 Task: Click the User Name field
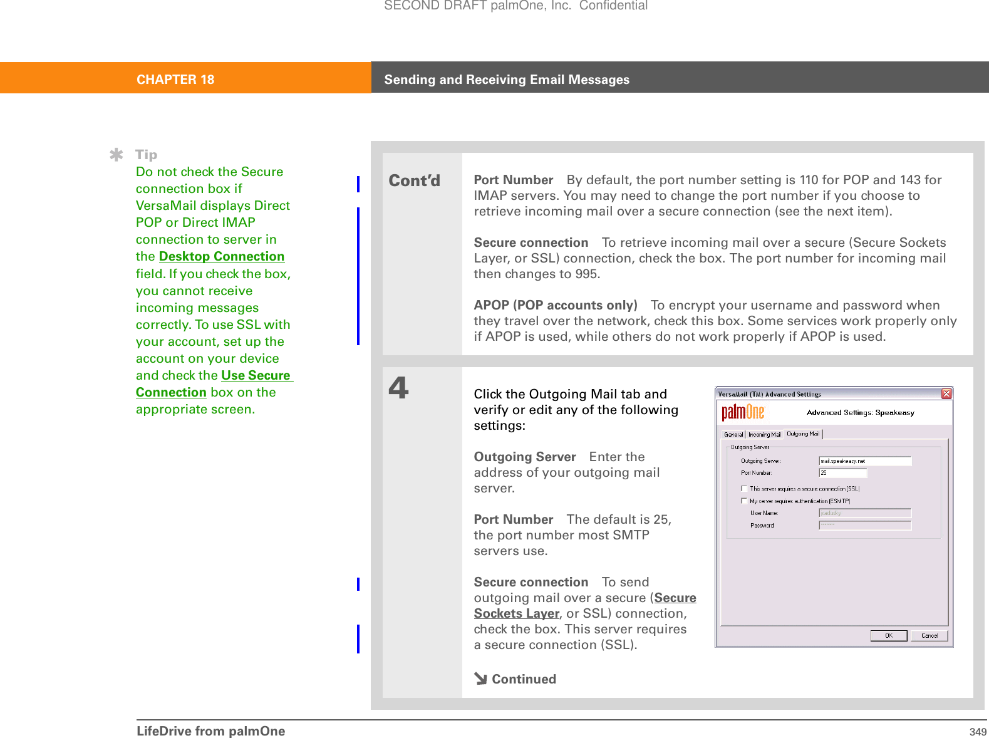(865, 513)
